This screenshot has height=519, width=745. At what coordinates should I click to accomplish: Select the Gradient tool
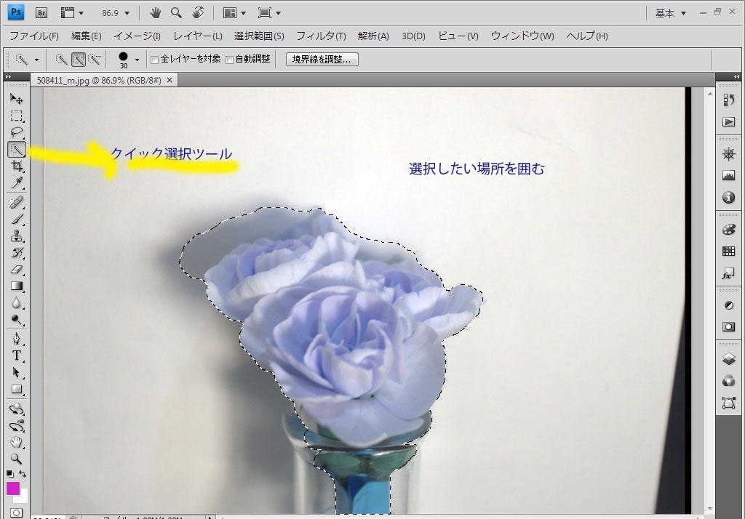pos(17,286)
